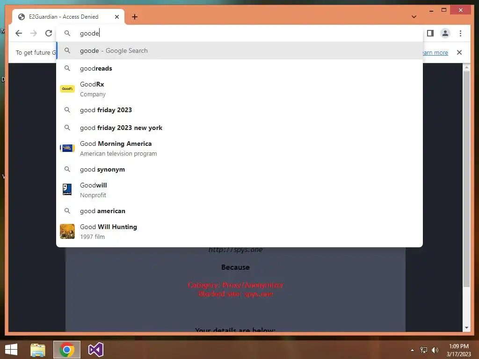
Task: Click the GoodRx yellow logo icon
Action: [x=67, y=89]
